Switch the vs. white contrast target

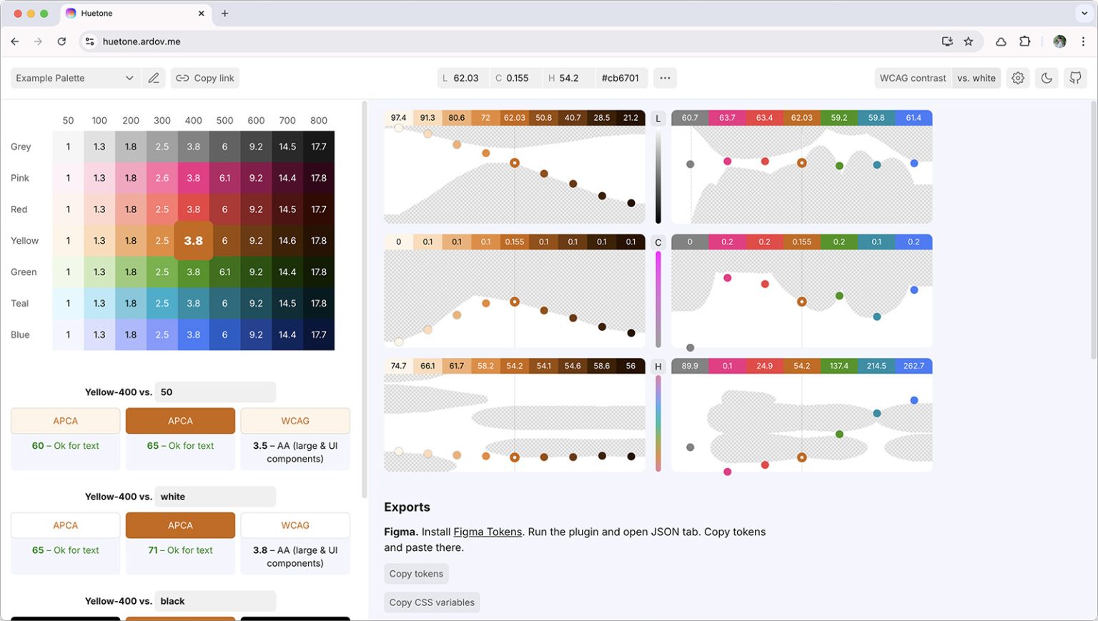click(976, 78)
